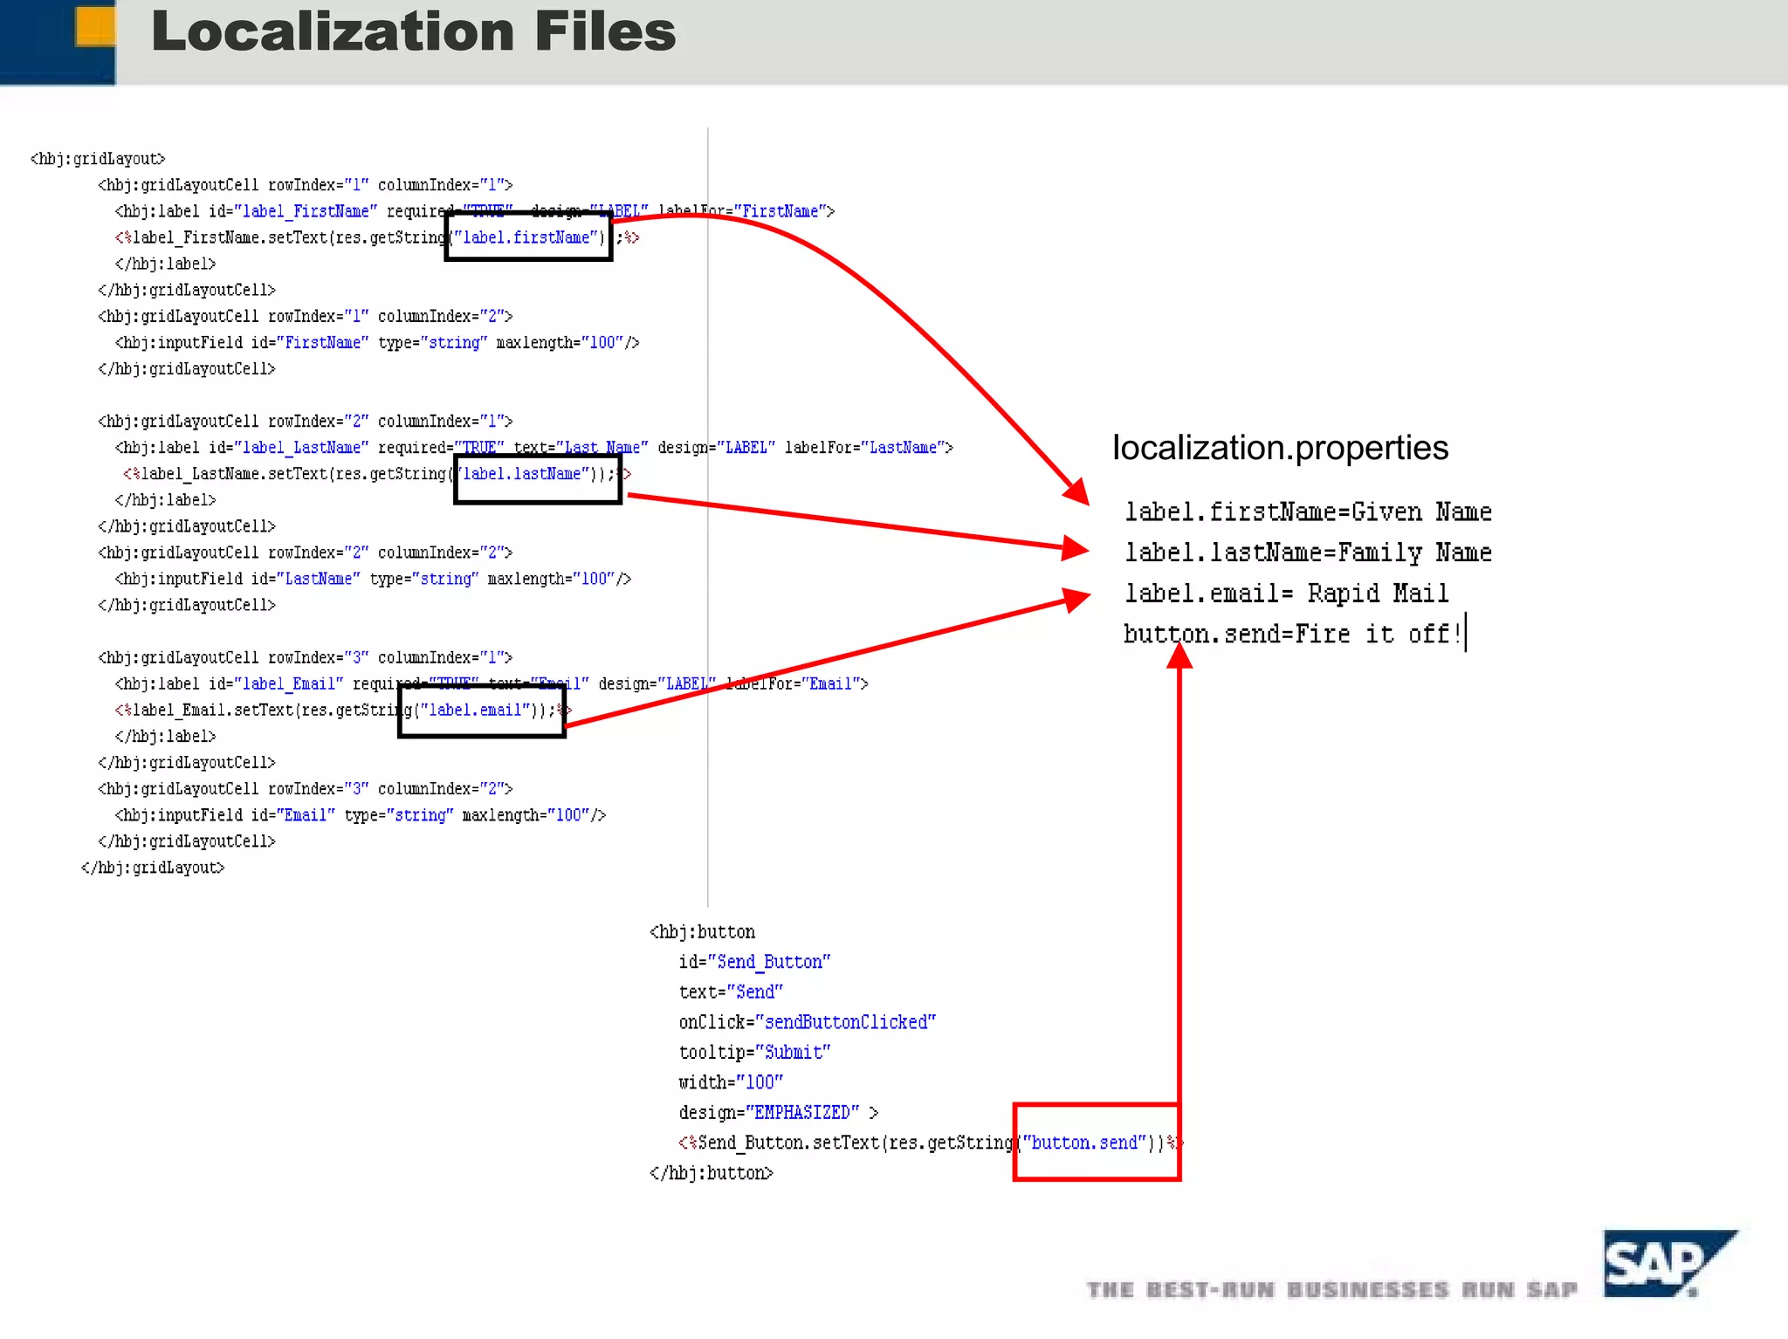Click the 'Localization Files' slide title

[413, 31]
